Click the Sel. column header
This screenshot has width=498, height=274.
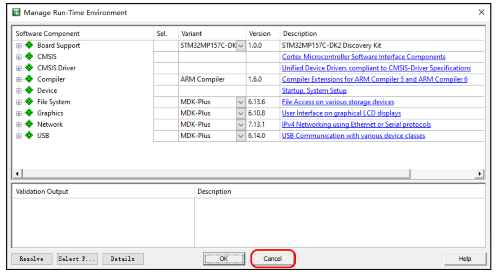[x=166, y=34]
